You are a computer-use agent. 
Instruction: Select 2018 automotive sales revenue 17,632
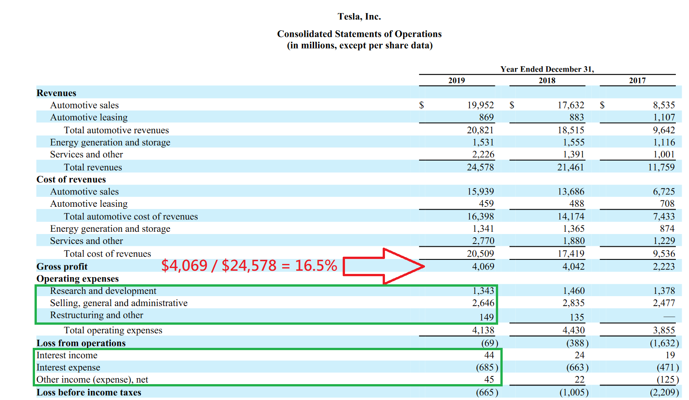click(x=571, y=105)
